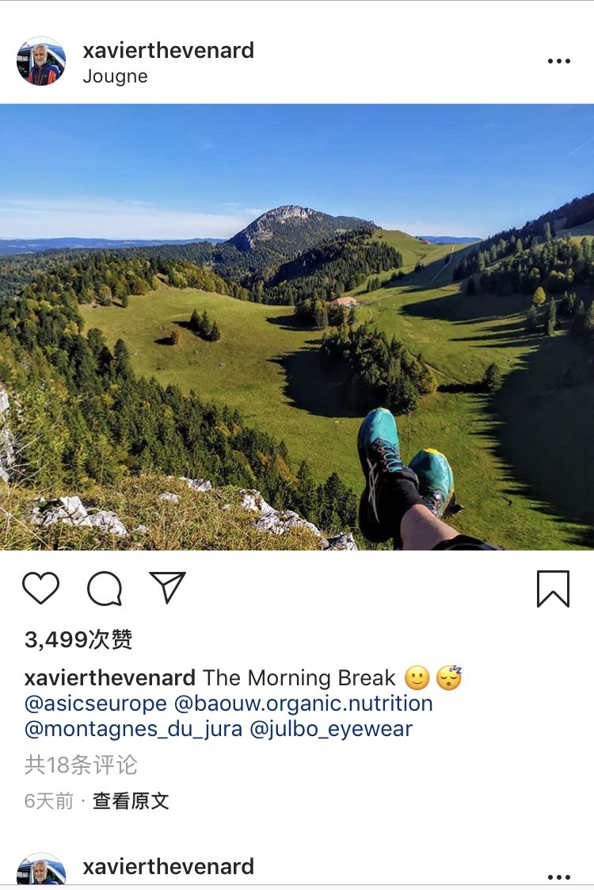The width and height of the screenshot is (594, 890).
Task: Open the Jougne location tag
Action: 115,77
